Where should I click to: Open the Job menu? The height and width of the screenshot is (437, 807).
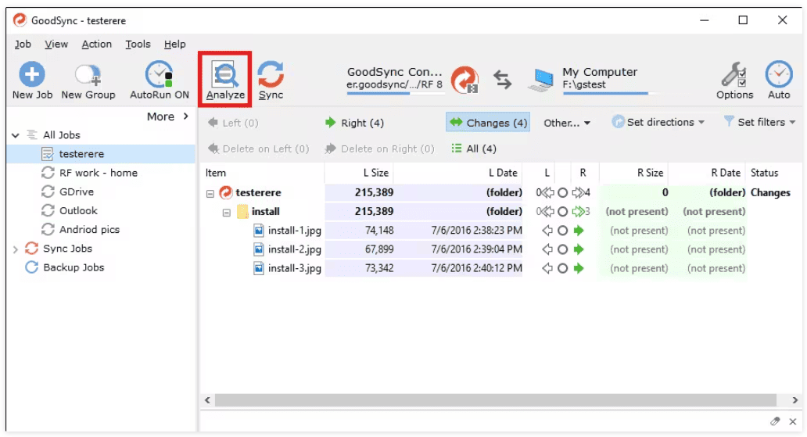tap(23, 45)
